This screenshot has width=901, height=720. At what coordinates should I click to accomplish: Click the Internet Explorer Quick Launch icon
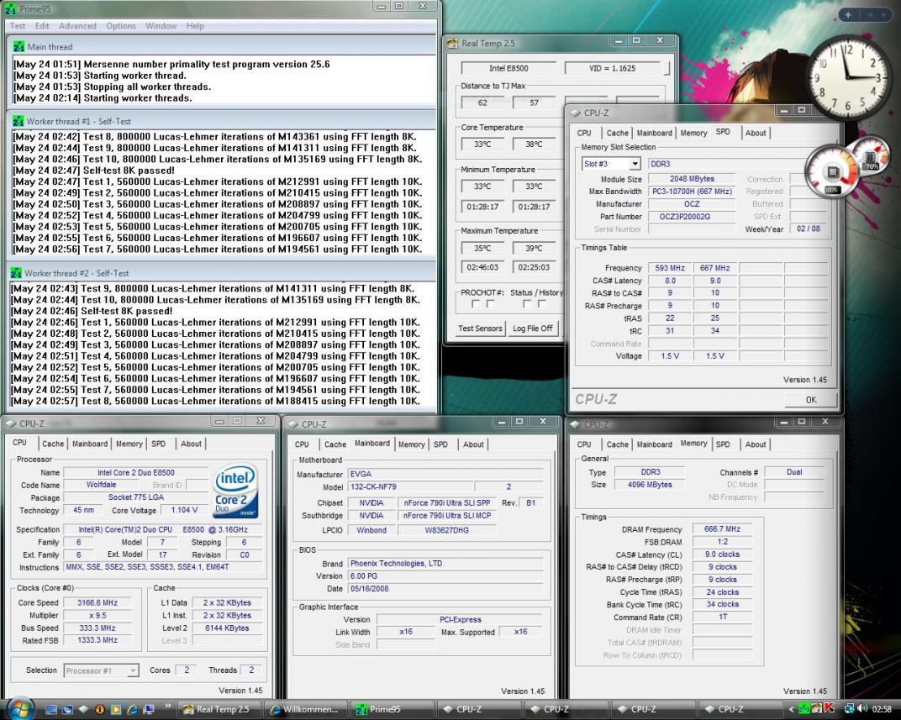(133, 710)
